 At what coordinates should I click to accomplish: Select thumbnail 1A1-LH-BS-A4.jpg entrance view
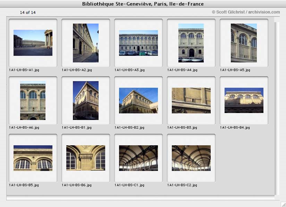click(x=191, y=43)
